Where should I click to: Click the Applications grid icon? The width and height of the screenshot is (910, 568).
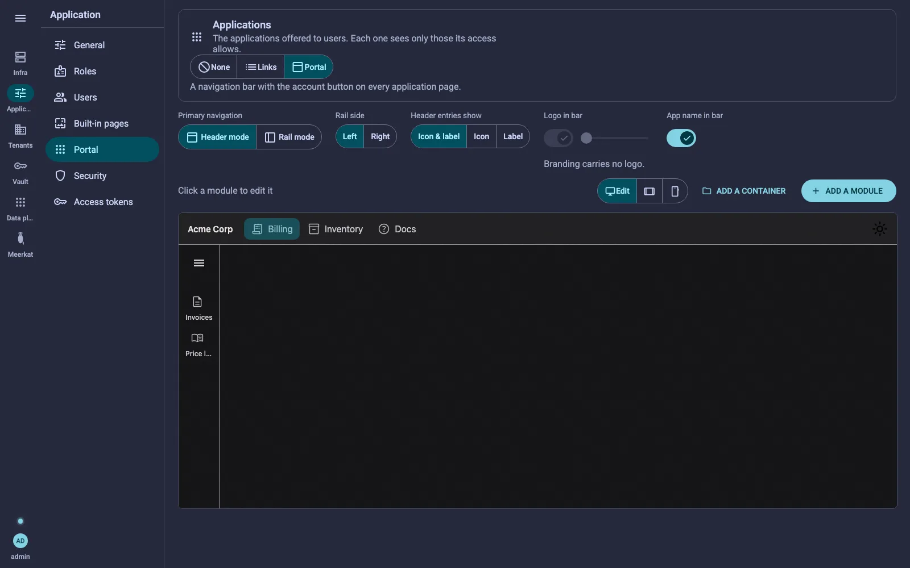(x=197, y=37)
